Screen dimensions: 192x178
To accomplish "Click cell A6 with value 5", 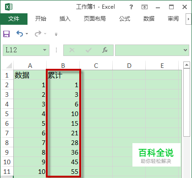I will click(x=30, y=123).
